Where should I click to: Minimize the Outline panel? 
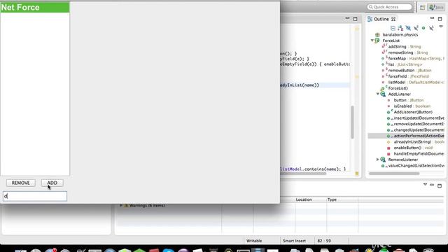432,19
